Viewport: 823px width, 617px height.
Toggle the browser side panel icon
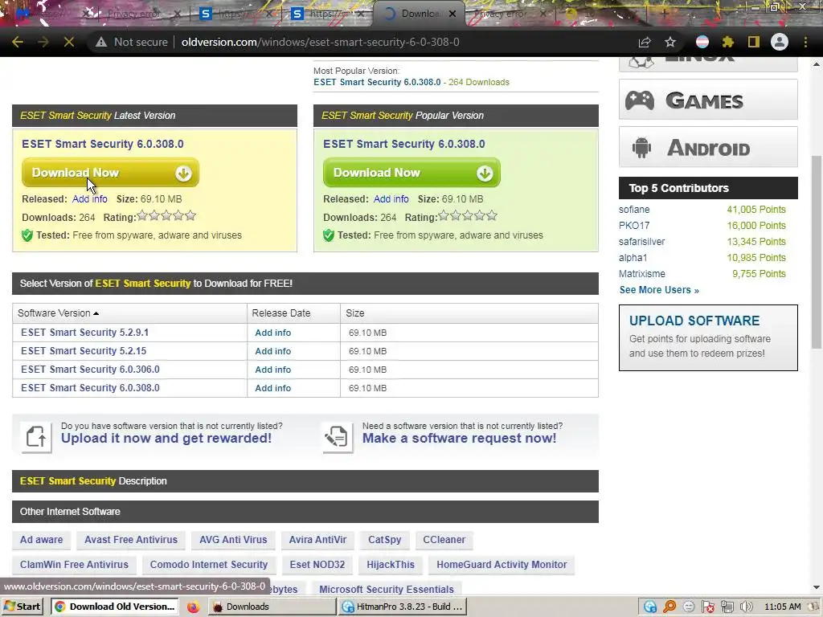click(x=754, y=42)
